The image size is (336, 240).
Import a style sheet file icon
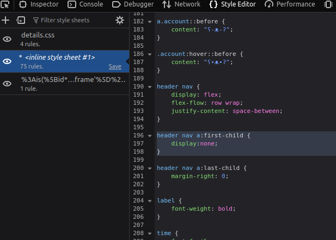[x=21, y=20]
